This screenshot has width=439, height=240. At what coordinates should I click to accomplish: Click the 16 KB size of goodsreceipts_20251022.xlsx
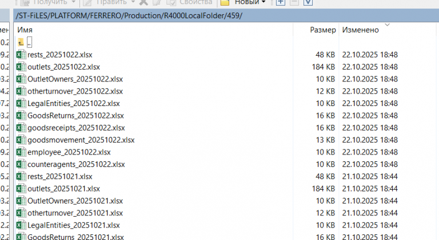pyautogui.click(x=325, y=128)
